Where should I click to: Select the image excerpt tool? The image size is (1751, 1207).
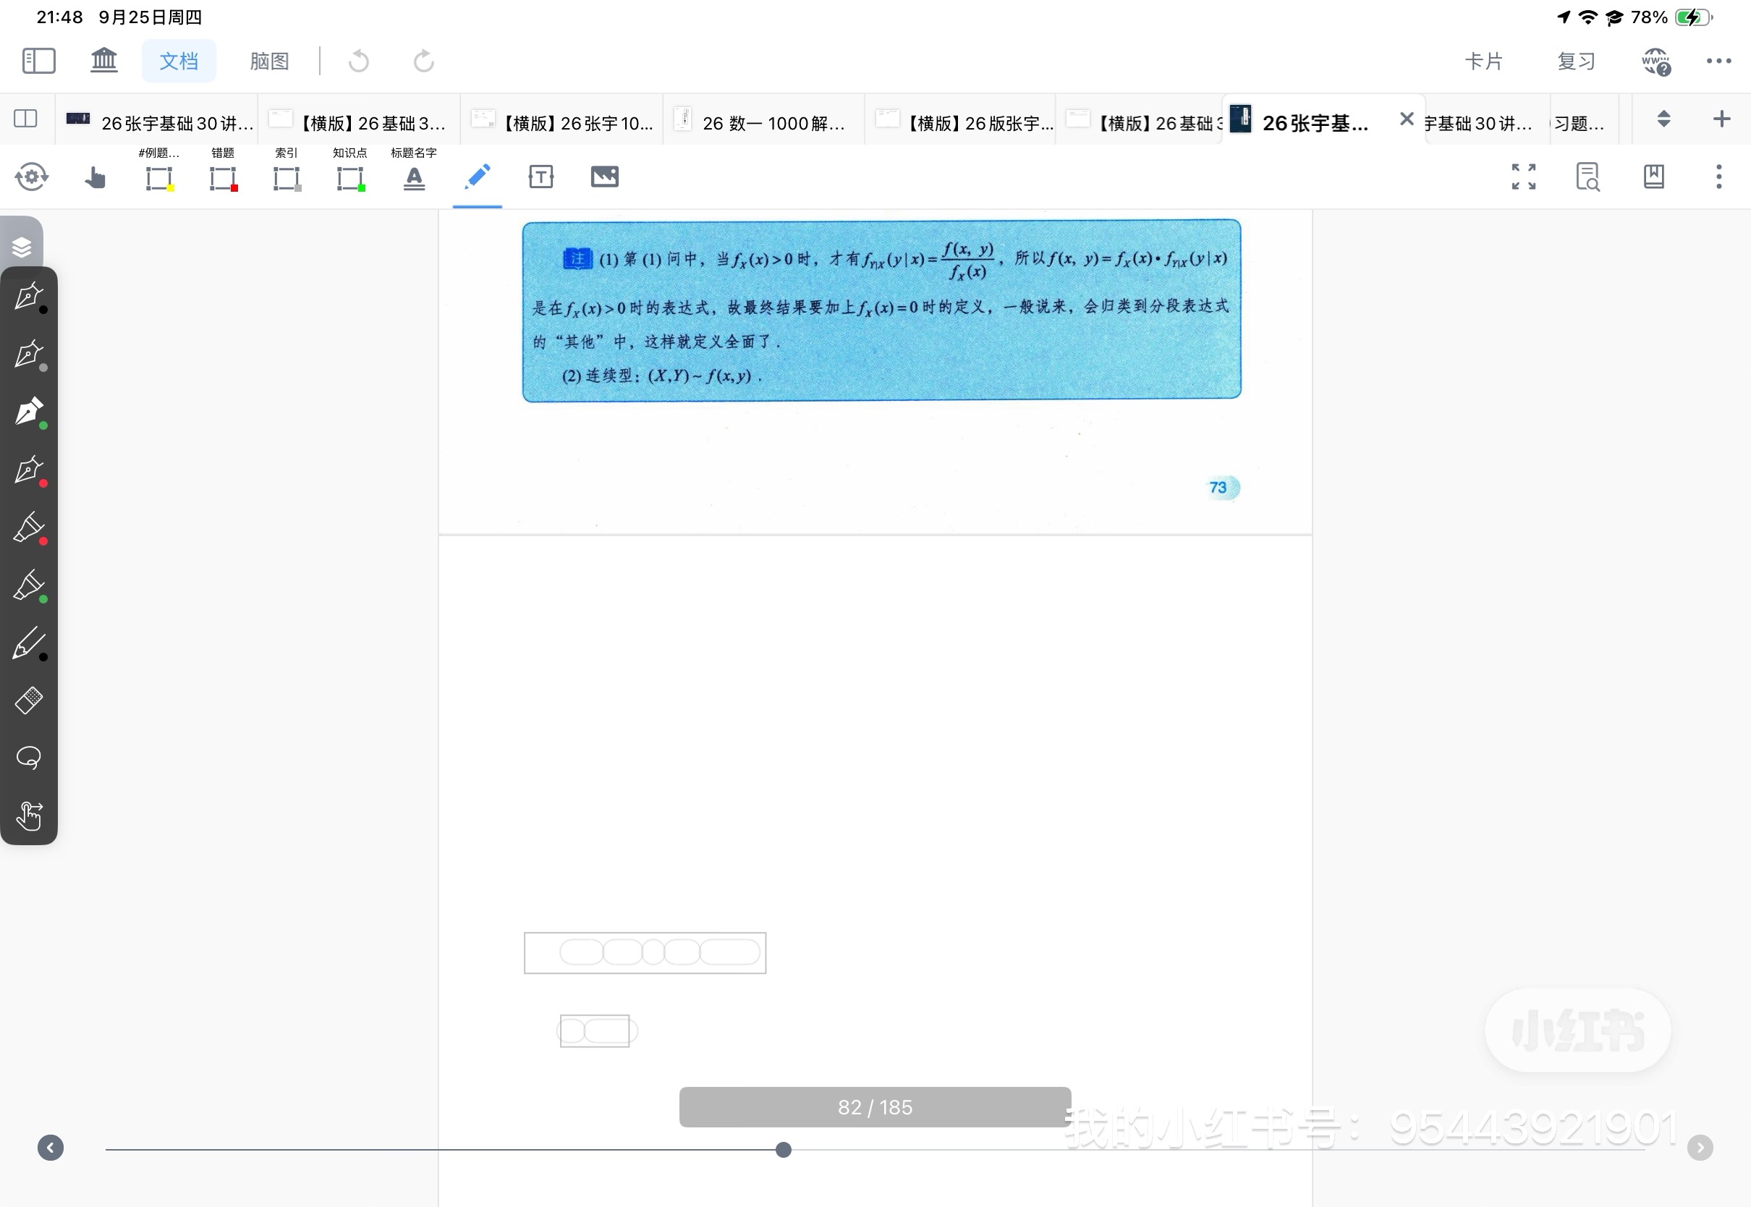coord(605,177)
